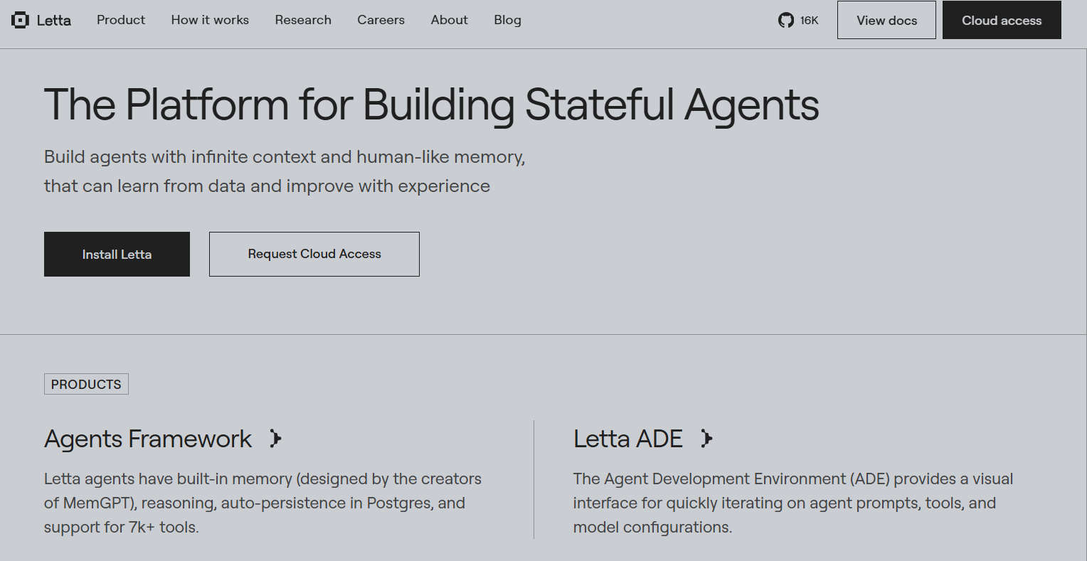Visit the Careers page
The width and height of the screenshot is (1087, 561).
pos(381,20)
